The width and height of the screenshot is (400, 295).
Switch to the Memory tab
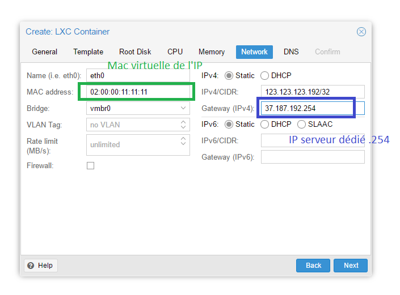(x=212, y=52)
